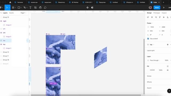This screenshot has height=96, width=171.
Task: Switch to the Prototype tab
Action: tap(157, 13)
